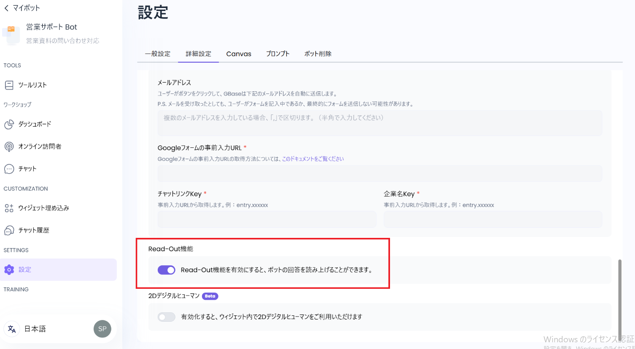Click the オンライン訪問者 icon
Viewport: 635px width, 349px height.
tap(9, 147)
